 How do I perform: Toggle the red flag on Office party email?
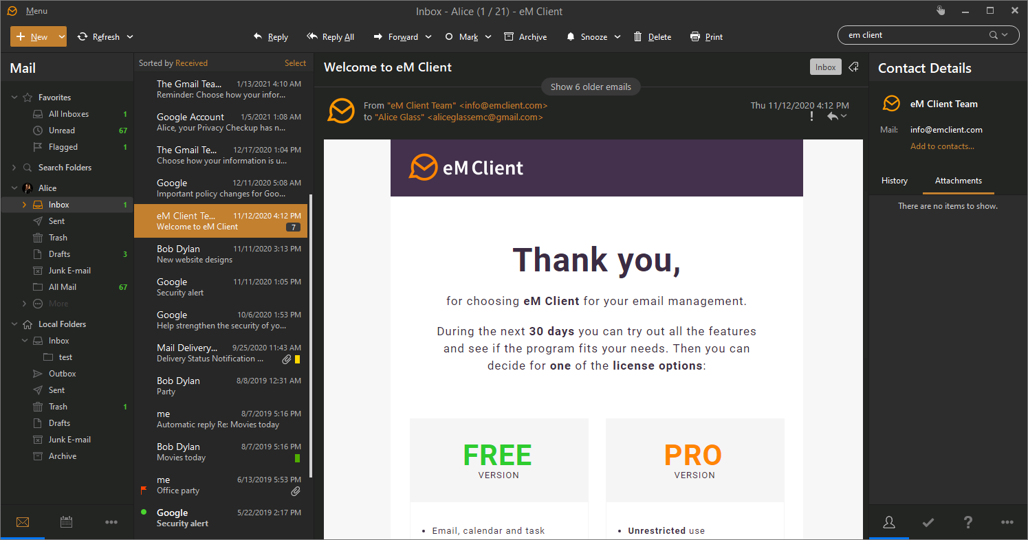(x=144, y=491)
